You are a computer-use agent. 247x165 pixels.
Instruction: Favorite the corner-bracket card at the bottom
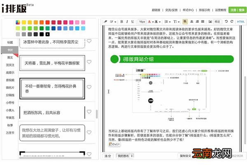click(89, 154)
